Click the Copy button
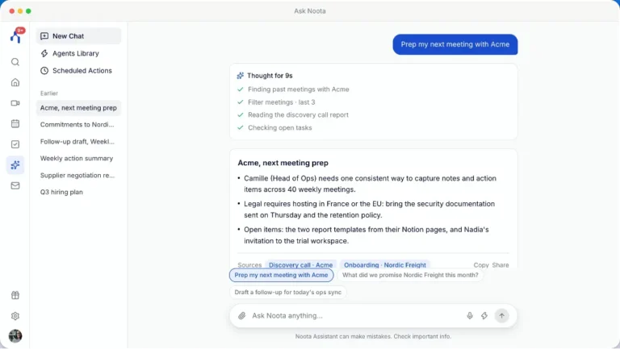This screenshot has width=620, height=349. point(481,265)
